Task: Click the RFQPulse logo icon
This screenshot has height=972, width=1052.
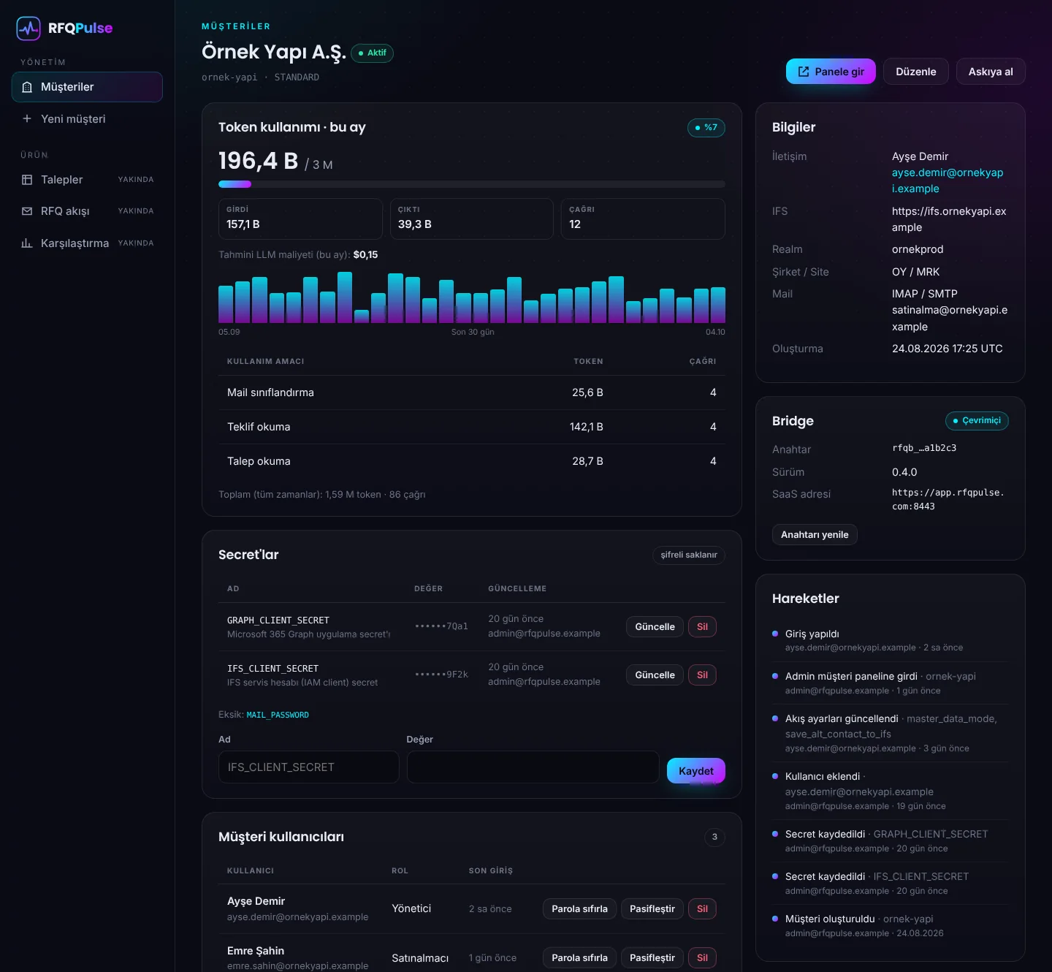Action: (28, 29)
